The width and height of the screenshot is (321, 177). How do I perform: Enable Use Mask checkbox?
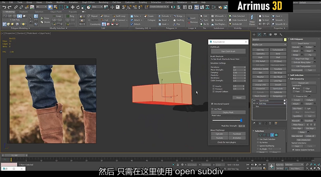click(212, 109)
